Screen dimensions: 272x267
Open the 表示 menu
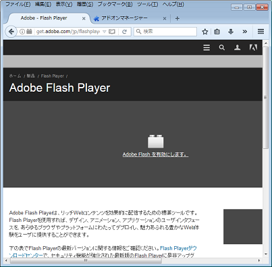click(64, 4)
